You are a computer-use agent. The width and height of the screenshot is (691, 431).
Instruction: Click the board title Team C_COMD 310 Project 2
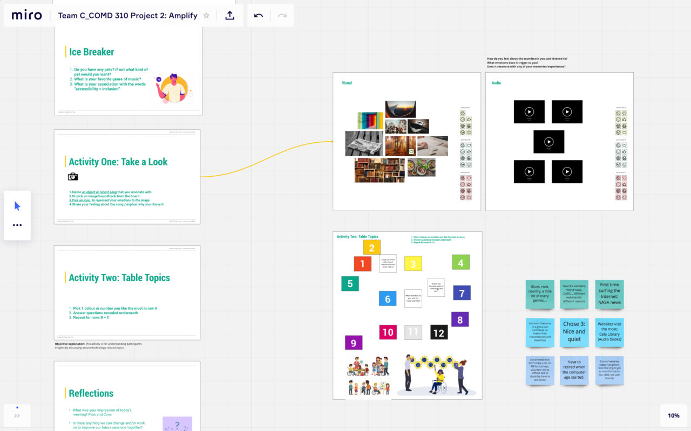[127, 16]
